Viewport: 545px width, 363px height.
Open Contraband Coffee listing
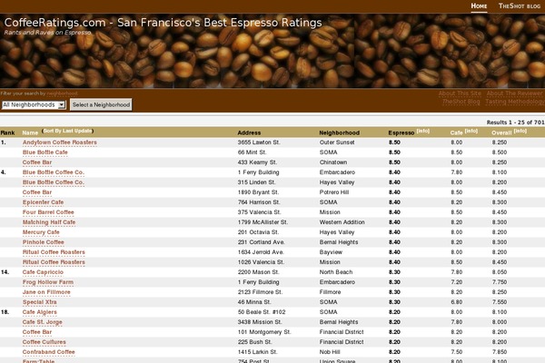(48, 352)
